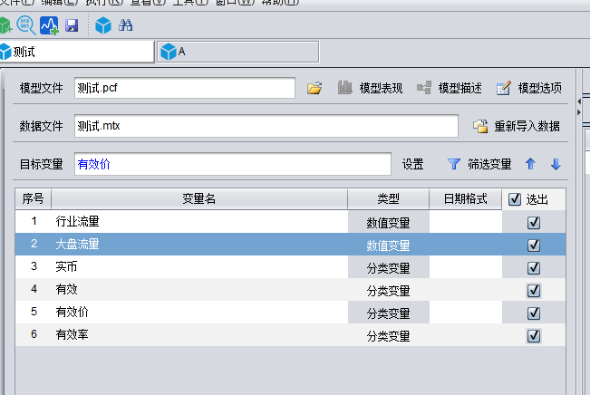
Task: Open type dropdown for 行业流量 row
Action: tap(388, 222)
